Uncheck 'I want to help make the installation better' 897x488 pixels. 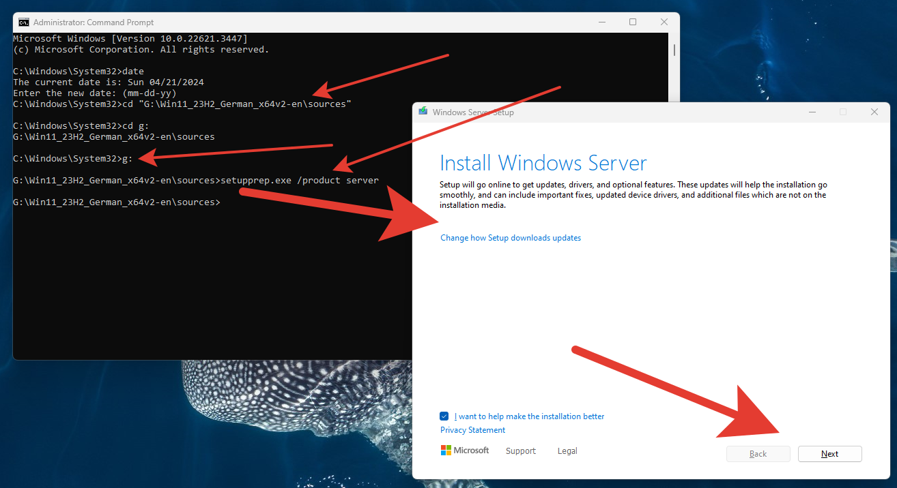click(x=444, y=416)
